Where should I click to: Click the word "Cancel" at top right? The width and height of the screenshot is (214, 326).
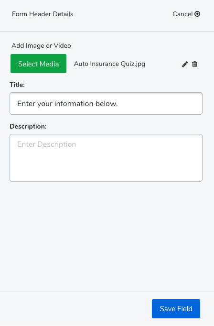(x=182, y=14)
